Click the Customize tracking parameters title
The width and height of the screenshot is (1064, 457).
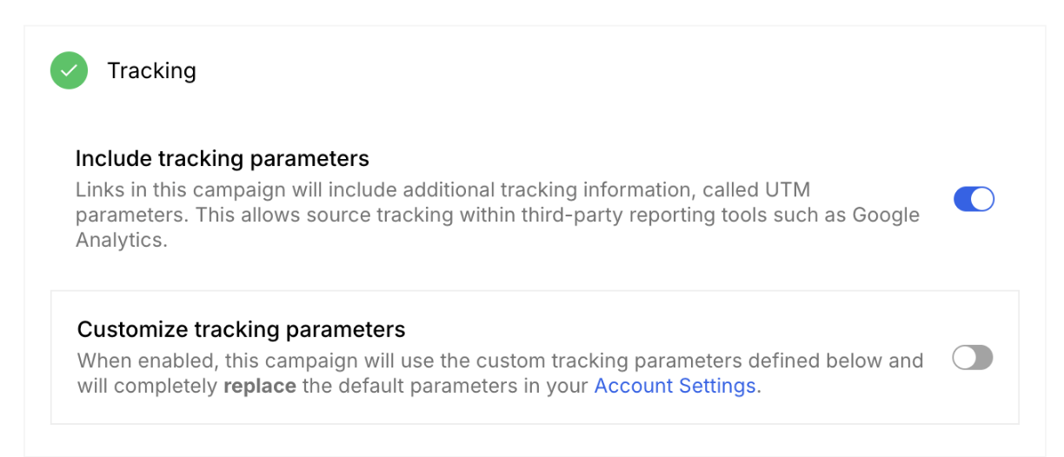(241, 330)
